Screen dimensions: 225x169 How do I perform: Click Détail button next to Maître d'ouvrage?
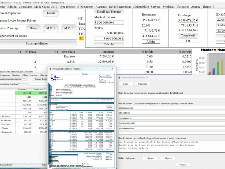coord(33,28)
